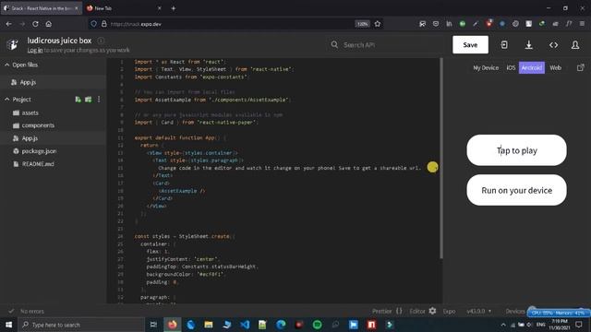Viewport: 591px width, 332px height.
Task: Close the Snack browser tab
Action: click(77, 8)
